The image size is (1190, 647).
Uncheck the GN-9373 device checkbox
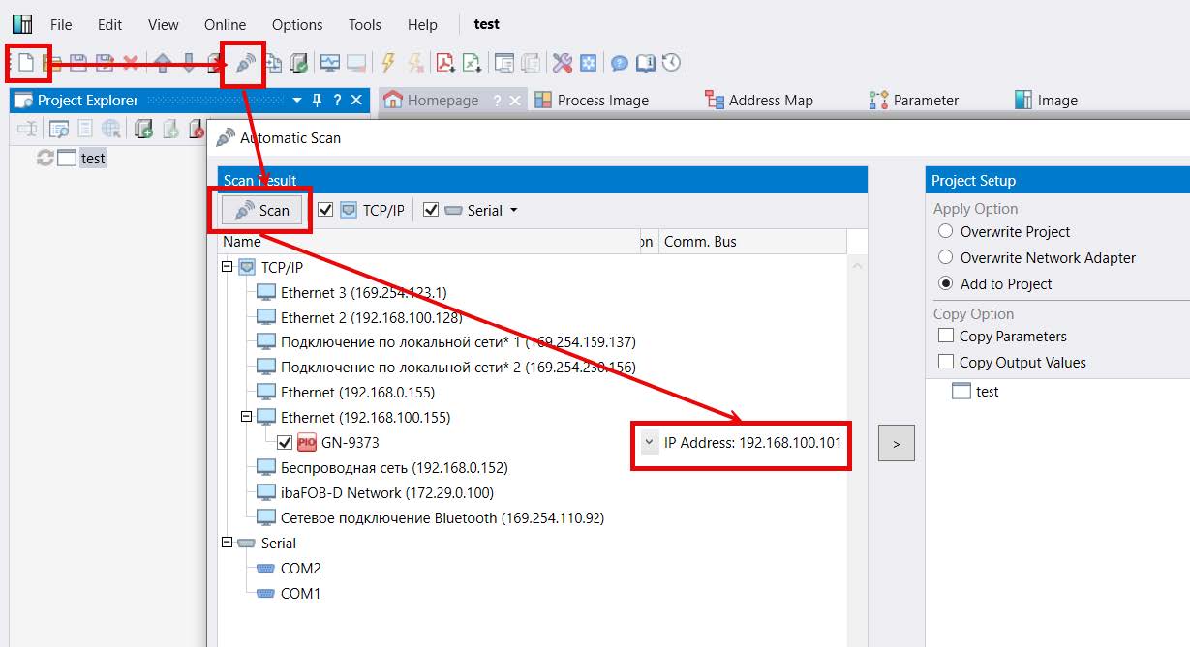[285, 442]
